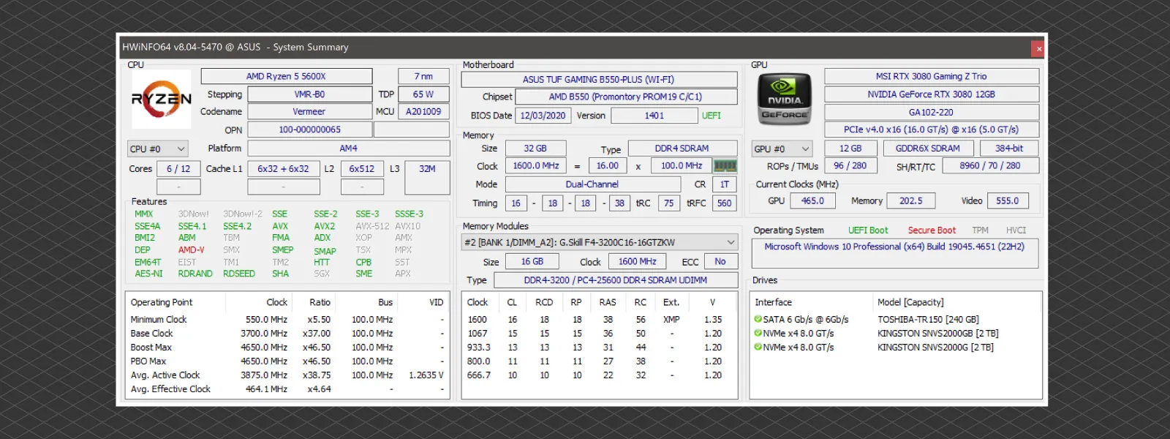This screenshot has height=439, width=1170.
Task: Click the SH/RT/TC 8960 / 70 / 280 field
Action: tap(990, 166)
